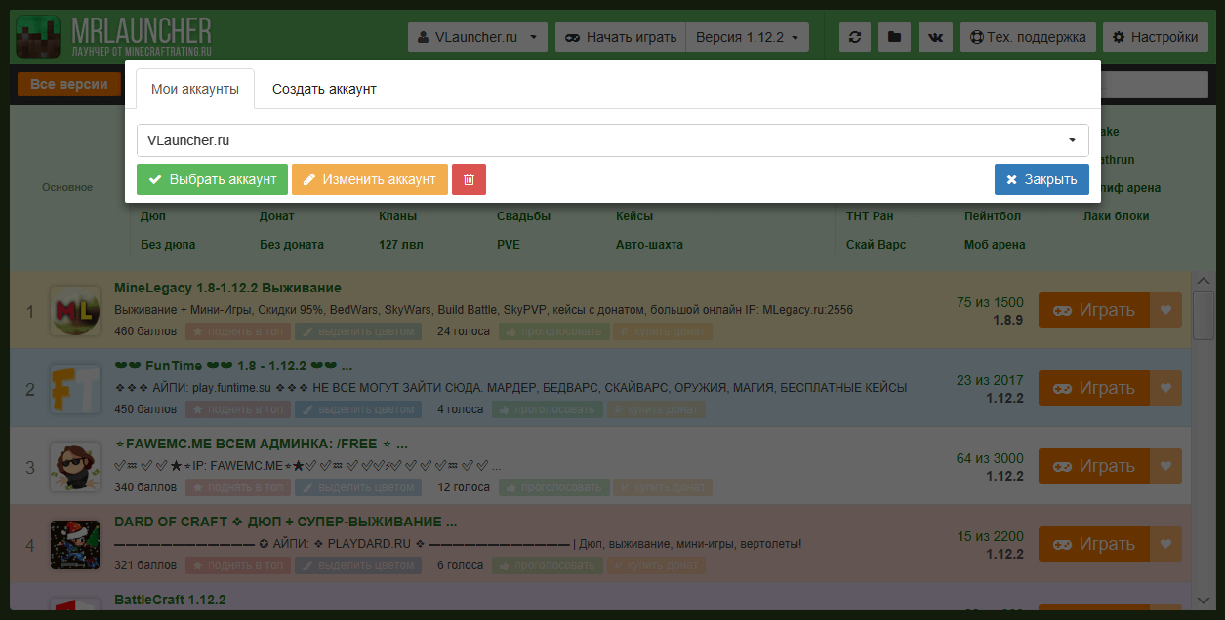Click the MRLauncher logo icon
Viewport: 1225px width, 620px height.
[x=39, y=36]
